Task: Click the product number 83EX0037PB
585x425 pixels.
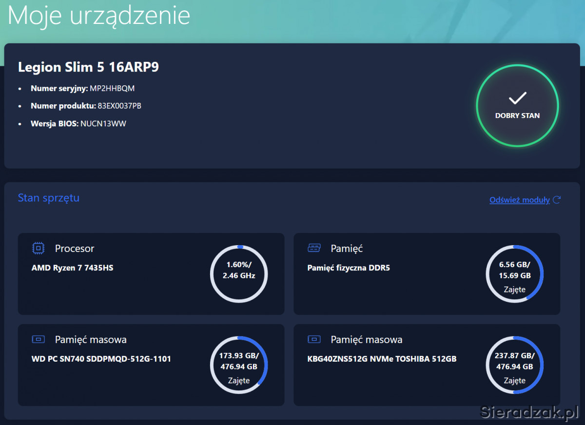Action: pos(119,106)
